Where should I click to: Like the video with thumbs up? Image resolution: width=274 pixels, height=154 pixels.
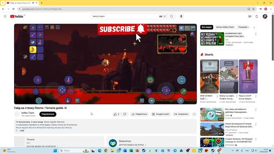(116, 114)
